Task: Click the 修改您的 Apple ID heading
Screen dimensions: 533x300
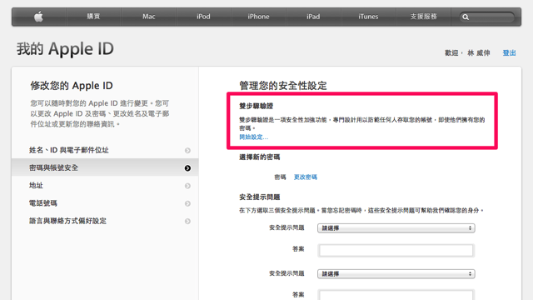Action: point(72,86)
